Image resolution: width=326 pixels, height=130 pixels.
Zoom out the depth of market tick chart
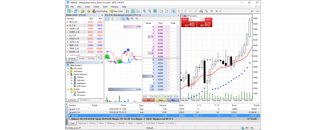tap(137, 18)
